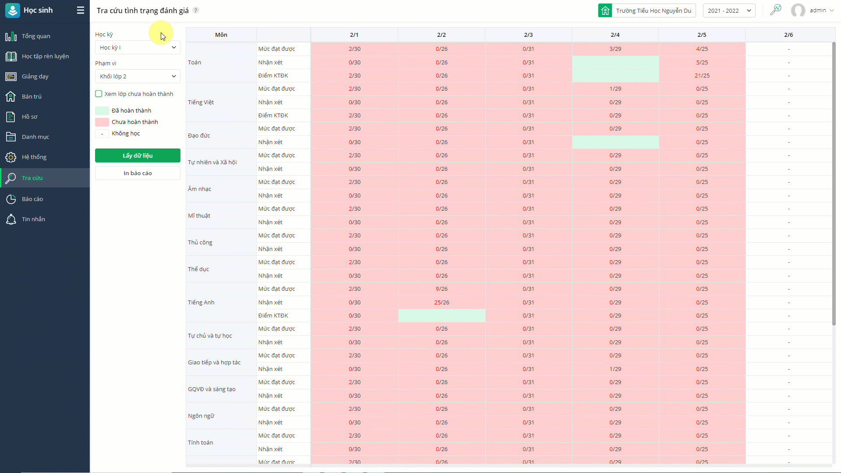
Task: Click the Đã hoàn thành green legend swatch
Action: click(102, 111)
